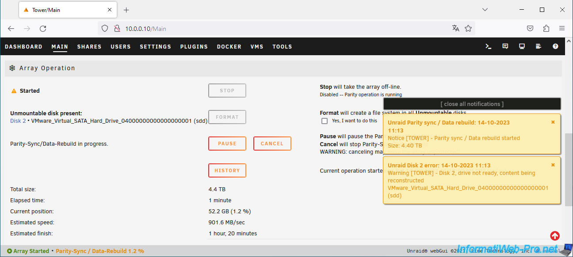Open the system log icon
Viewport: 573px width, 257px height.
[x=539, y=46]
